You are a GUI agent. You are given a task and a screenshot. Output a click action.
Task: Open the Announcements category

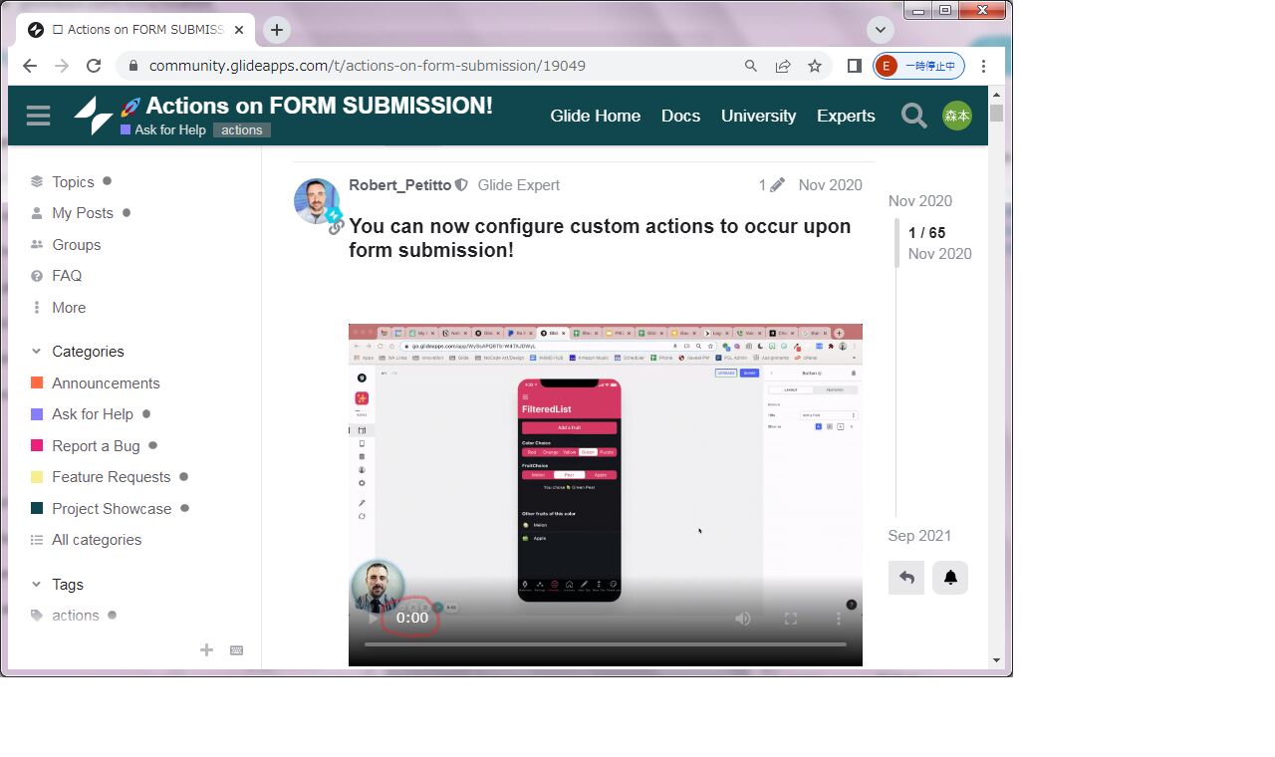pyautogui.click(x=96, y=383)
